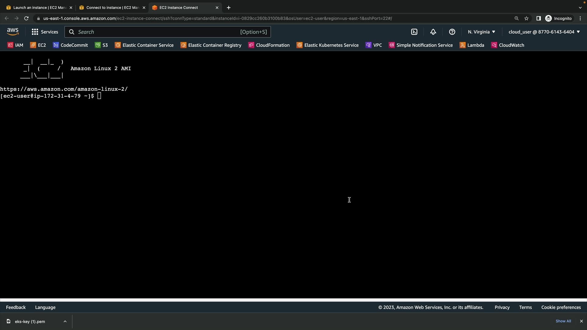
Task: Switch to Launch an instance tab
Action: (37, 8)
